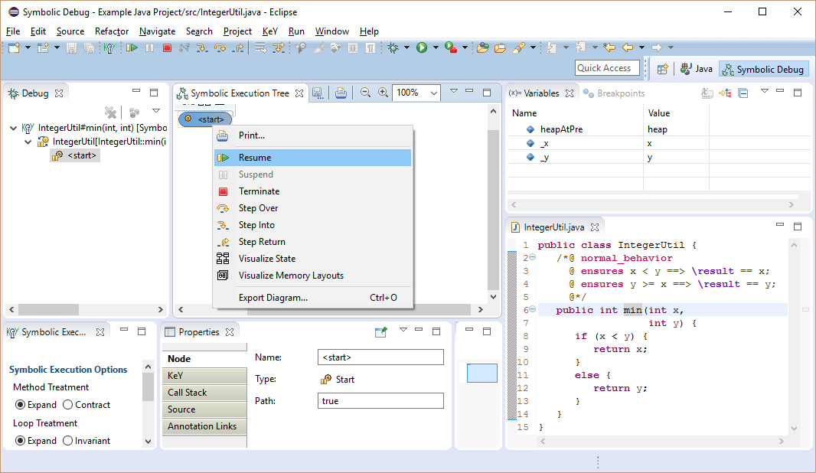816x473 pixels.
Task: Click the Quick Access search field
Action: [607, 68]
